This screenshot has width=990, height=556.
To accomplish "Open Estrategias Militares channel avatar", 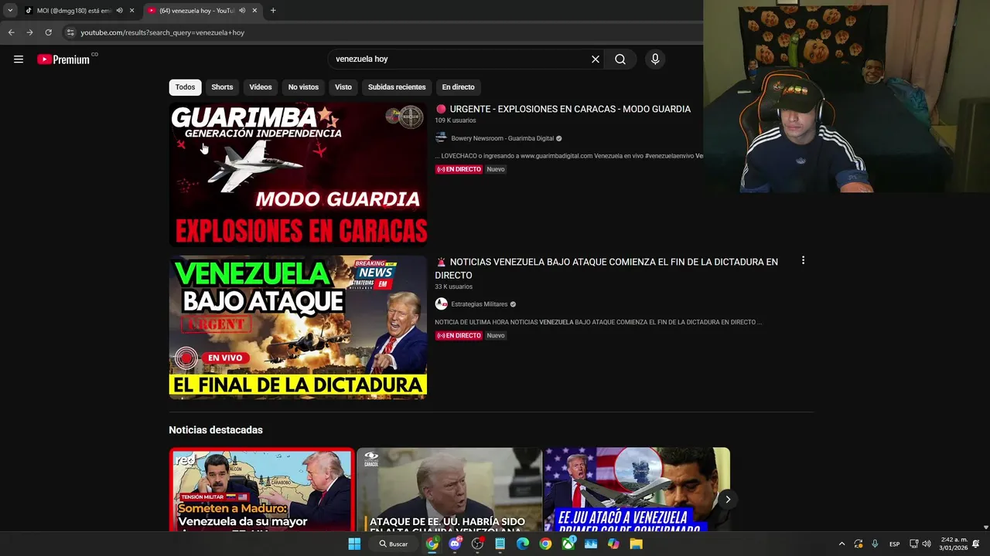I will (x=441, y=304).
